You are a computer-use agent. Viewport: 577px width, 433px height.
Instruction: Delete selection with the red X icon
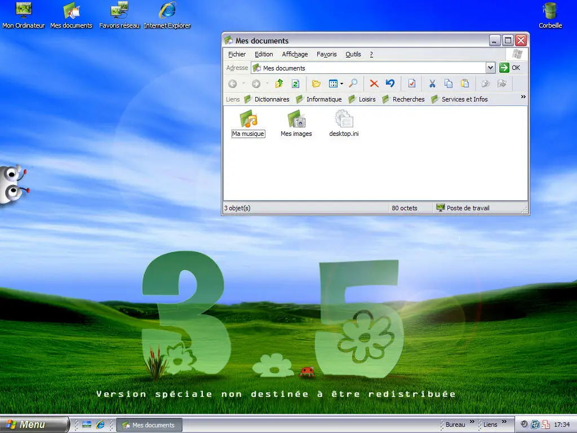point(374,83)
